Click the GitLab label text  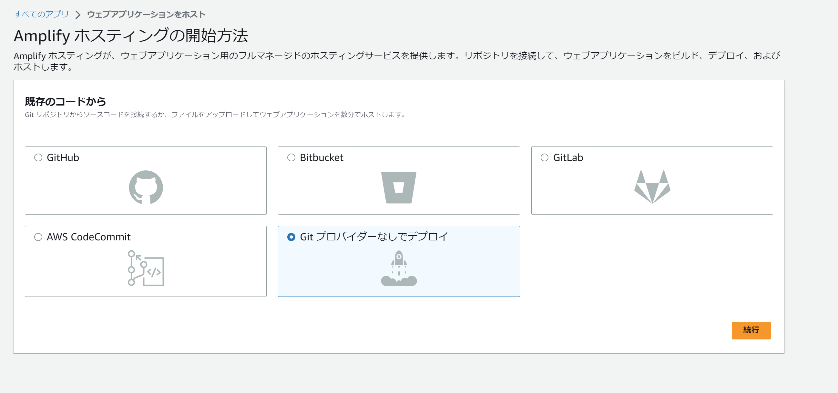point(568,158)
